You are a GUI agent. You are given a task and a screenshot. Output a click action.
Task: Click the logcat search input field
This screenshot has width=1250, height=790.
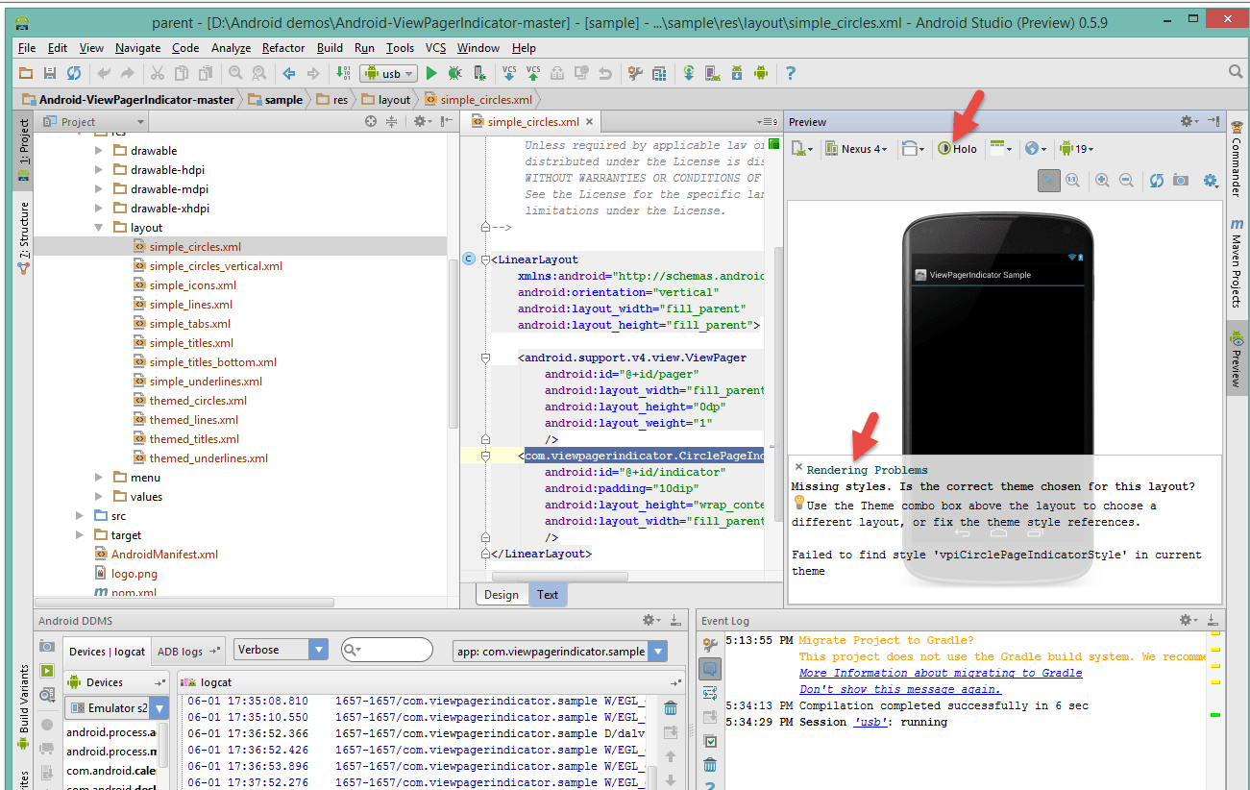point(386,651)
